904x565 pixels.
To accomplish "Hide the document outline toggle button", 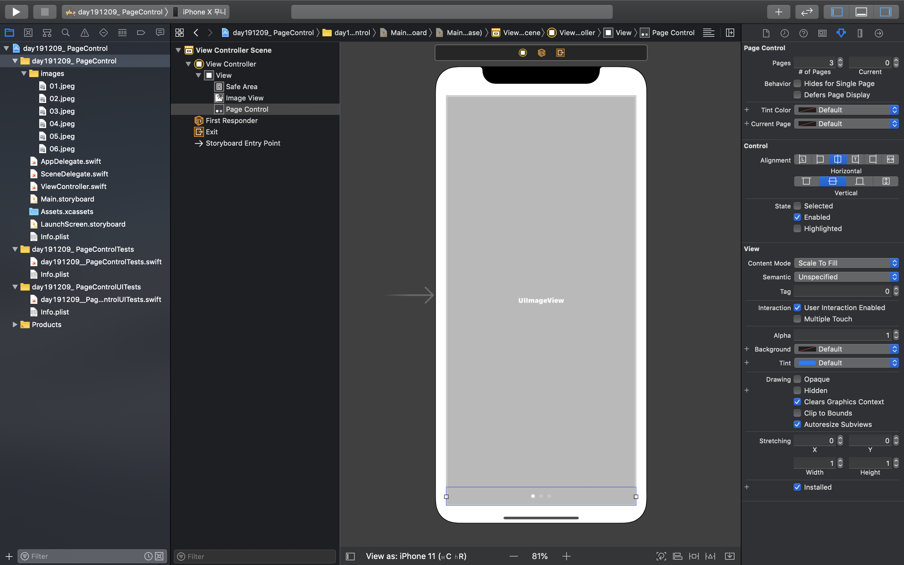I will click(x=350, y=556).
